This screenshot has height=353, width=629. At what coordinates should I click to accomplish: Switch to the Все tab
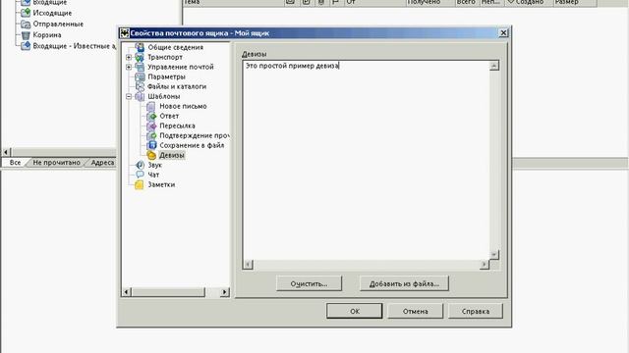pos(15,163)
